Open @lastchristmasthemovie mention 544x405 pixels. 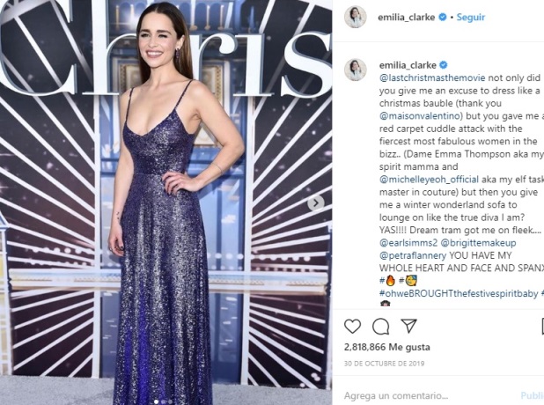tap(432, 77)
